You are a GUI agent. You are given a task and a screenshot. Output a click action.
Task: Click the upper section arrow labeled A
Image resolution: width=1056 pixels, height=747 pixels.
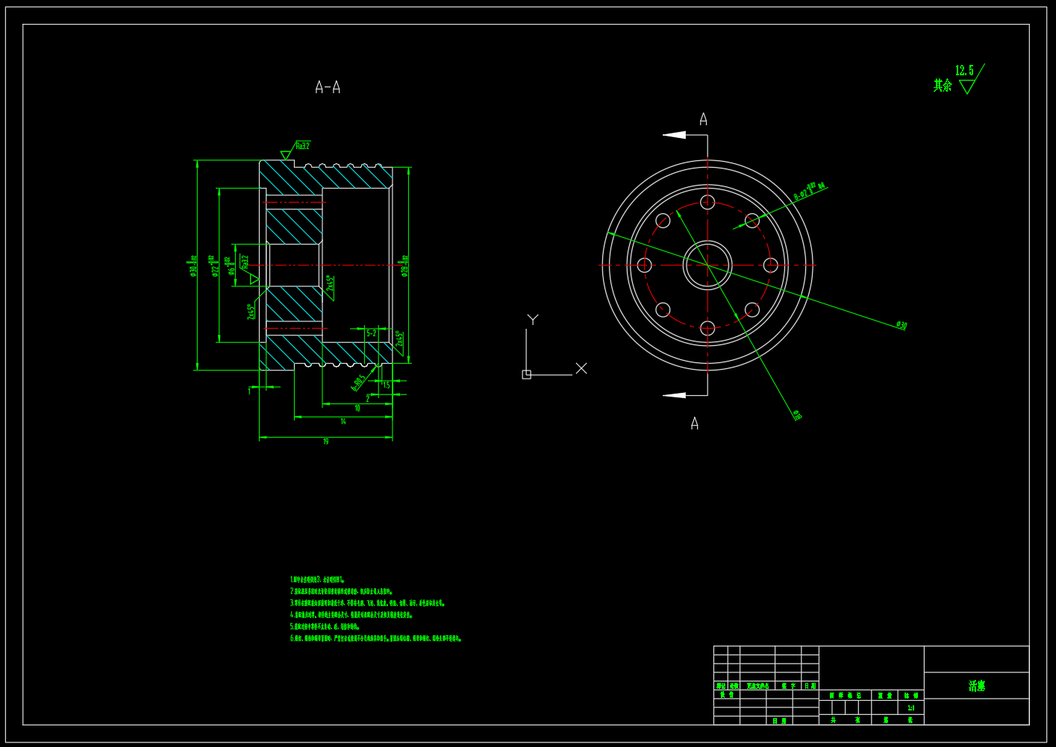[675, 135]
